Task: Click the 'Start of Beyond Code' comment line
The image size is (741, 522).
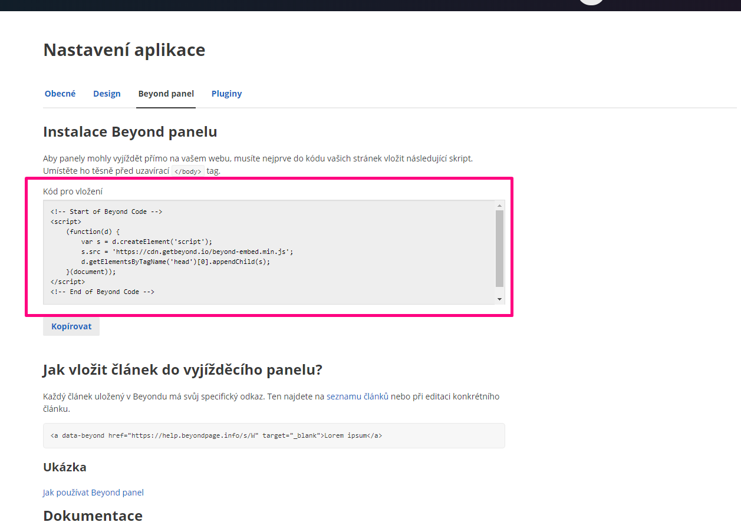Action: pyautogui.click(x=106, y=212)
